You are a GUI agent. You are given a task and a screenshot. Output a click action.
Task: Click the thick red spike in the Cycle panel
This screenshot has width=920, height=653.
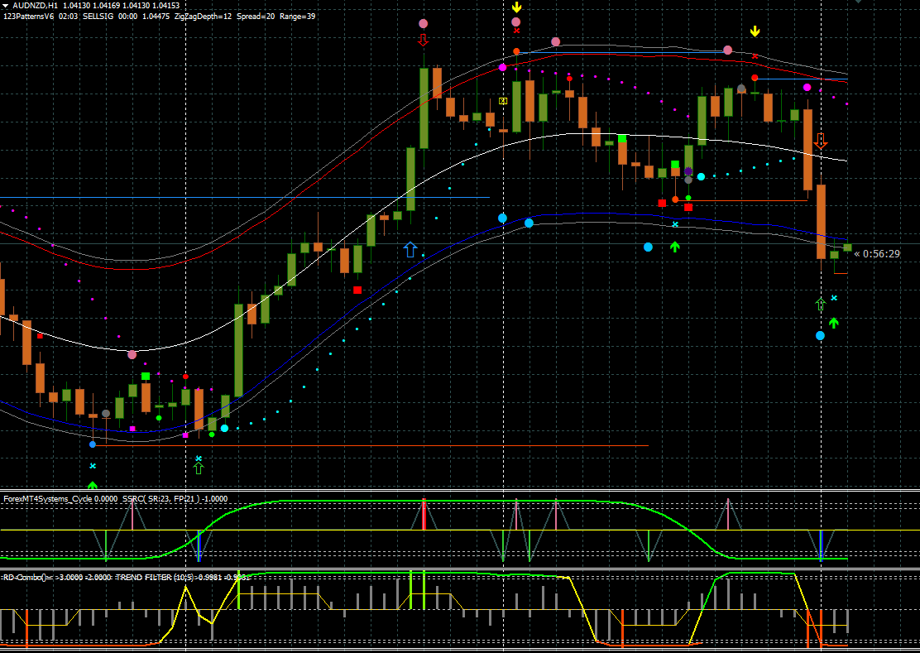click(423, 515)
